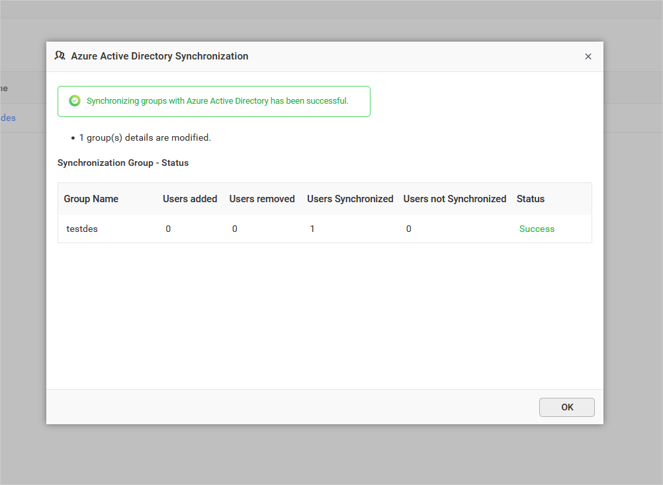Viewport: 663px width, 485px height.
Task: Click the 'Users Synchronized' column header
Action: click(x=350, y=198)
